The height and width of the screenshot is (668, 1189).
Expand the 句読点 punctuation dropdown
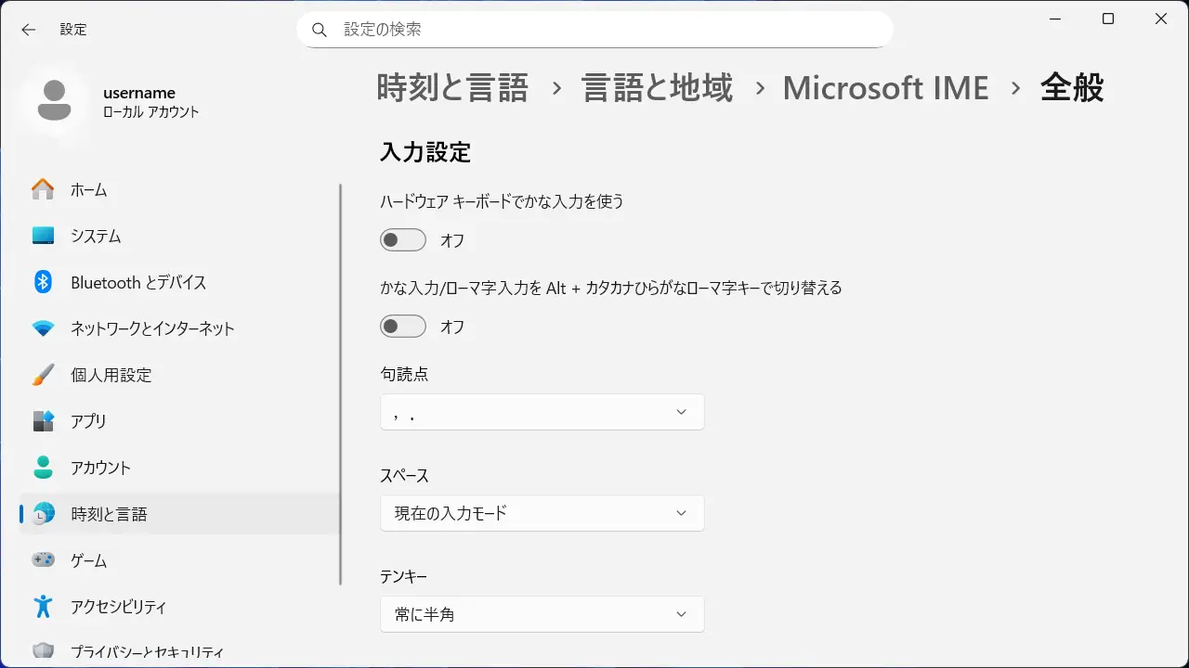(x=542, y=412)
